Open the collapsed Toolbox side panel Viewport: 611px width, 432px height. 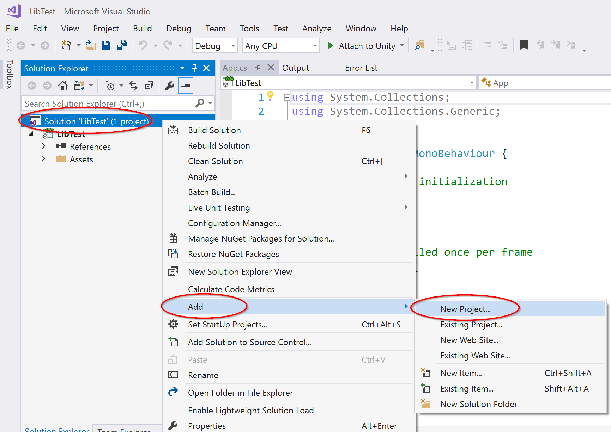(10, 74)
